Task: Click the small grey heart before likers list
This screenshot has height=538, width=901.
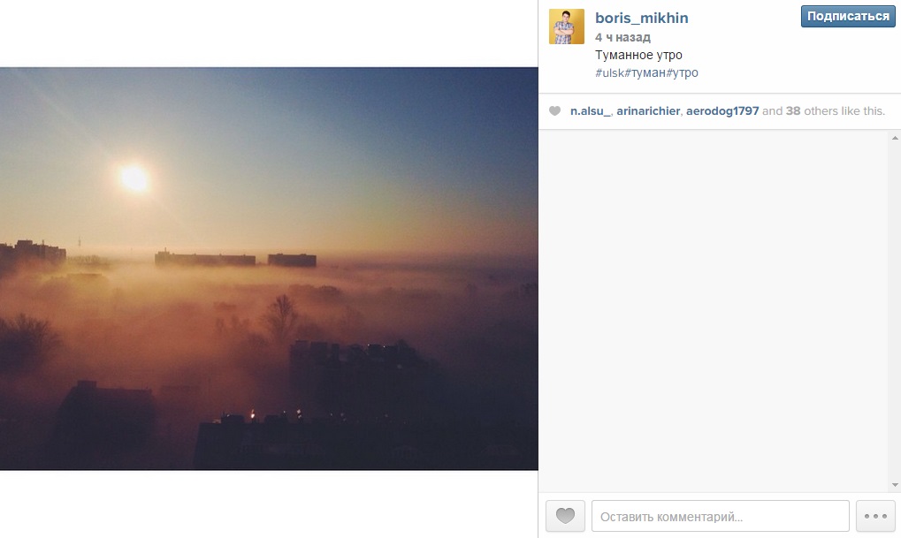Action: (x=554, y=110)
